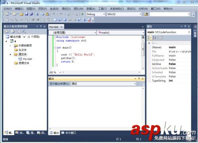
Task: Toggle a bookmark with the bookmark icon
Action: point(55,20)
